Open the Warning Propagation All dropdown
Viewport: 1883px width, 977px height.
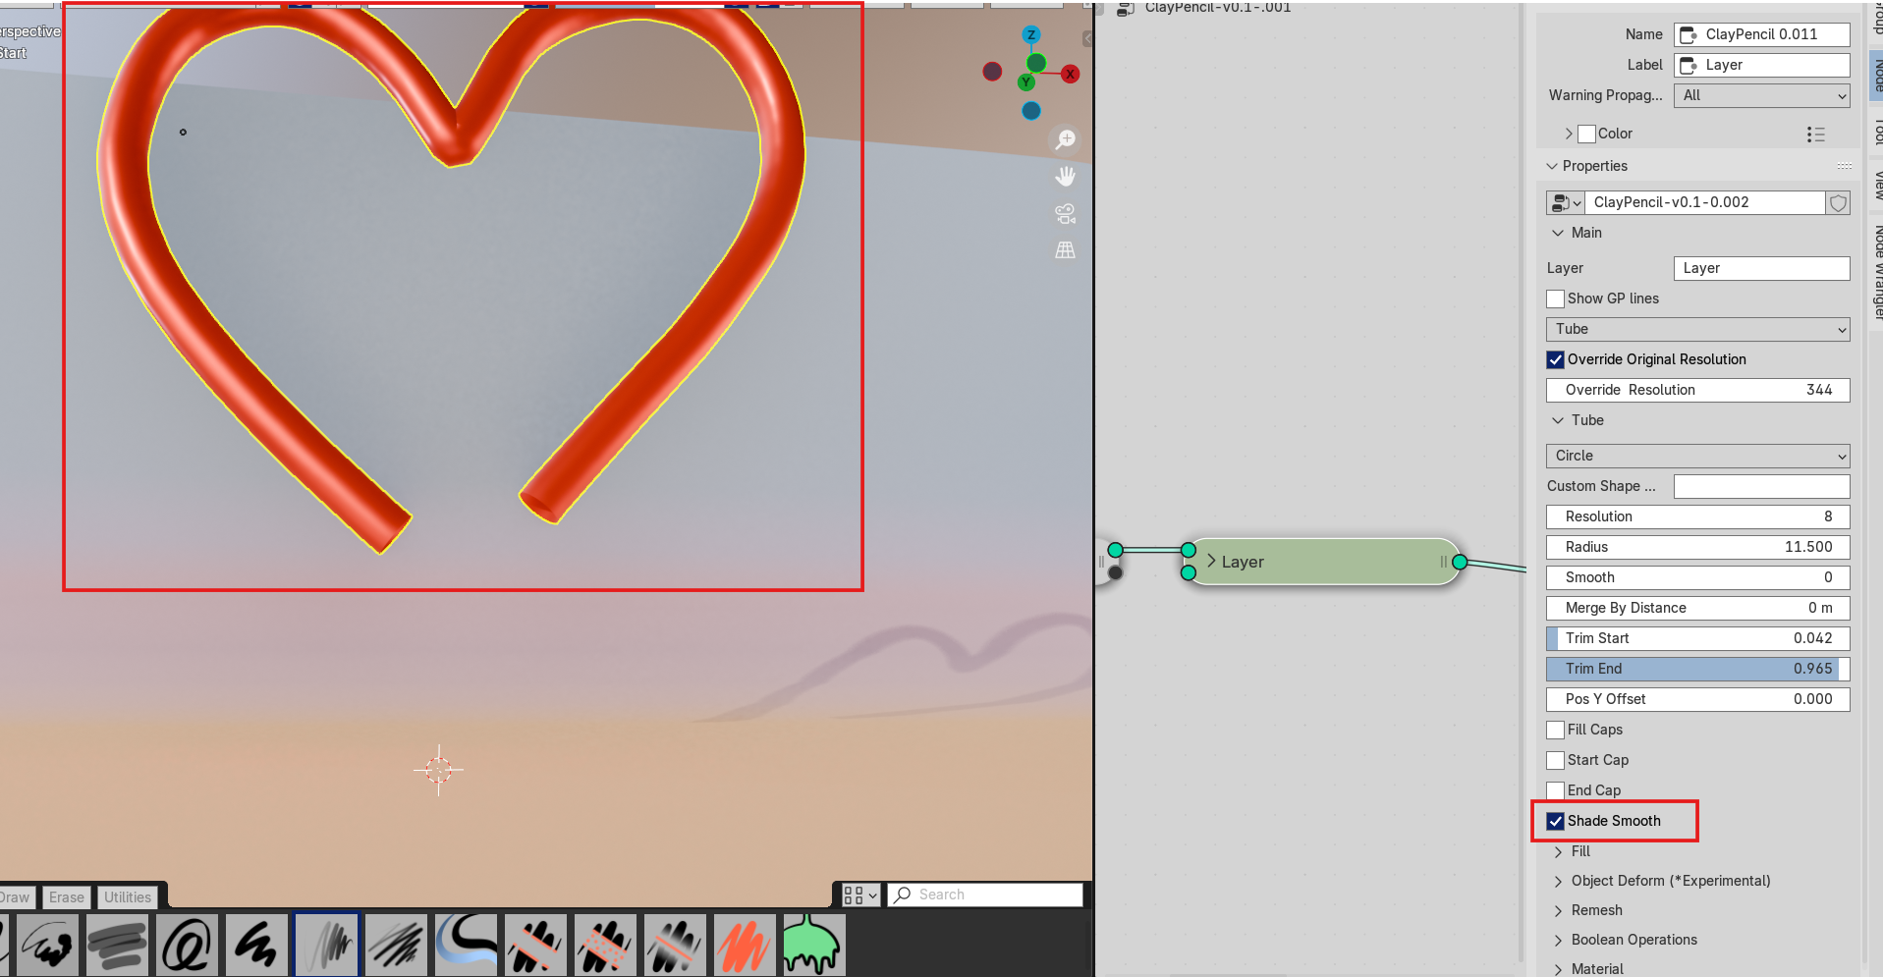1761,95
